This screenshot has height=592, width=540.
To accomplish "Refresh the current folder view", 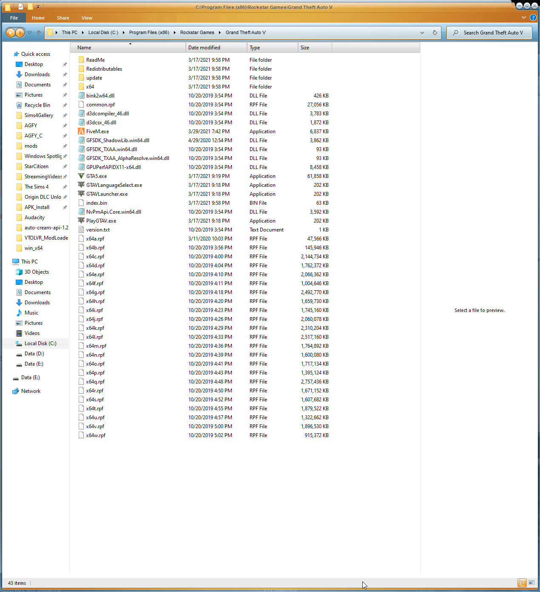I will click(x=435, y=33).
